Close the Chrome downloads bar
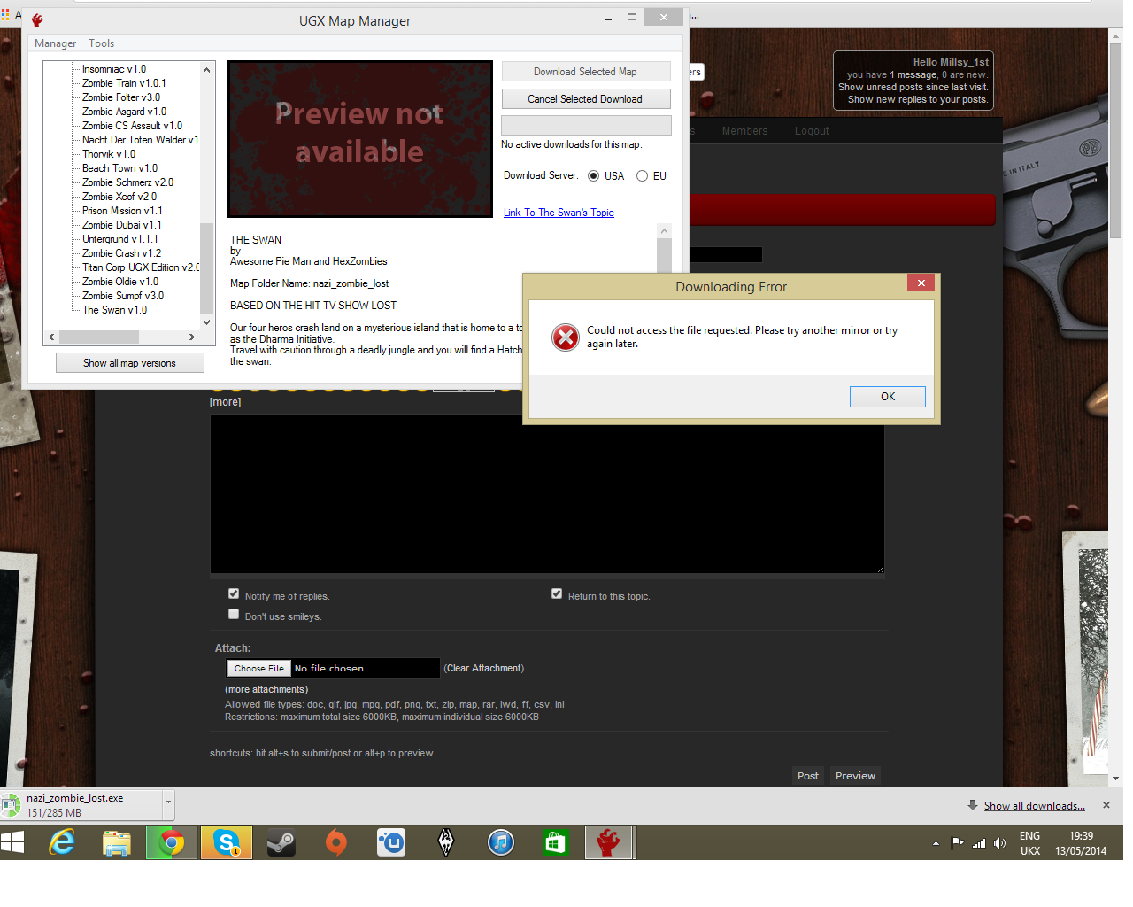The image size is (1133, 907). tap(1106, 805)
